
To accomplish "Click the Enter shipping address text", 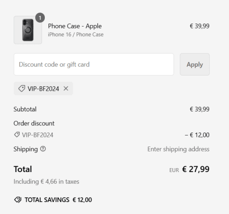I will pos(178,149).
